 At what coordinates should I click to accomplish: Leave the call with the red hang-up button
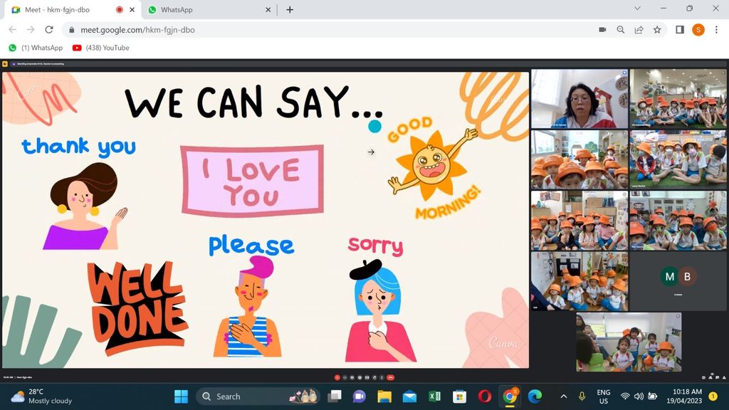pos(391,377)
